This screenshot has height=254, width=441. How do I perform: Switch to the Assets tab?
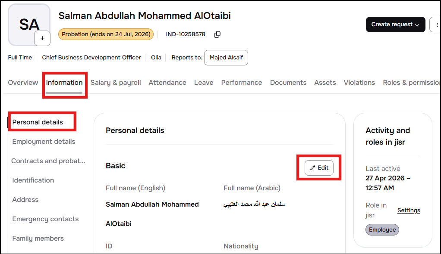(x=325, y=83)
